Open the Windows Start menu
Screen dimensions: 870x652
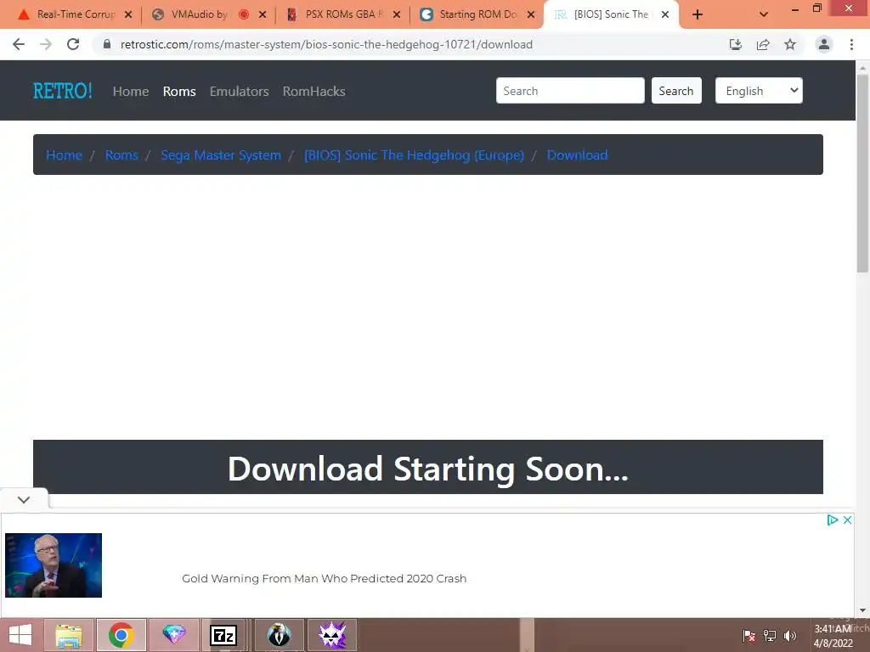(x=20, y=635)
